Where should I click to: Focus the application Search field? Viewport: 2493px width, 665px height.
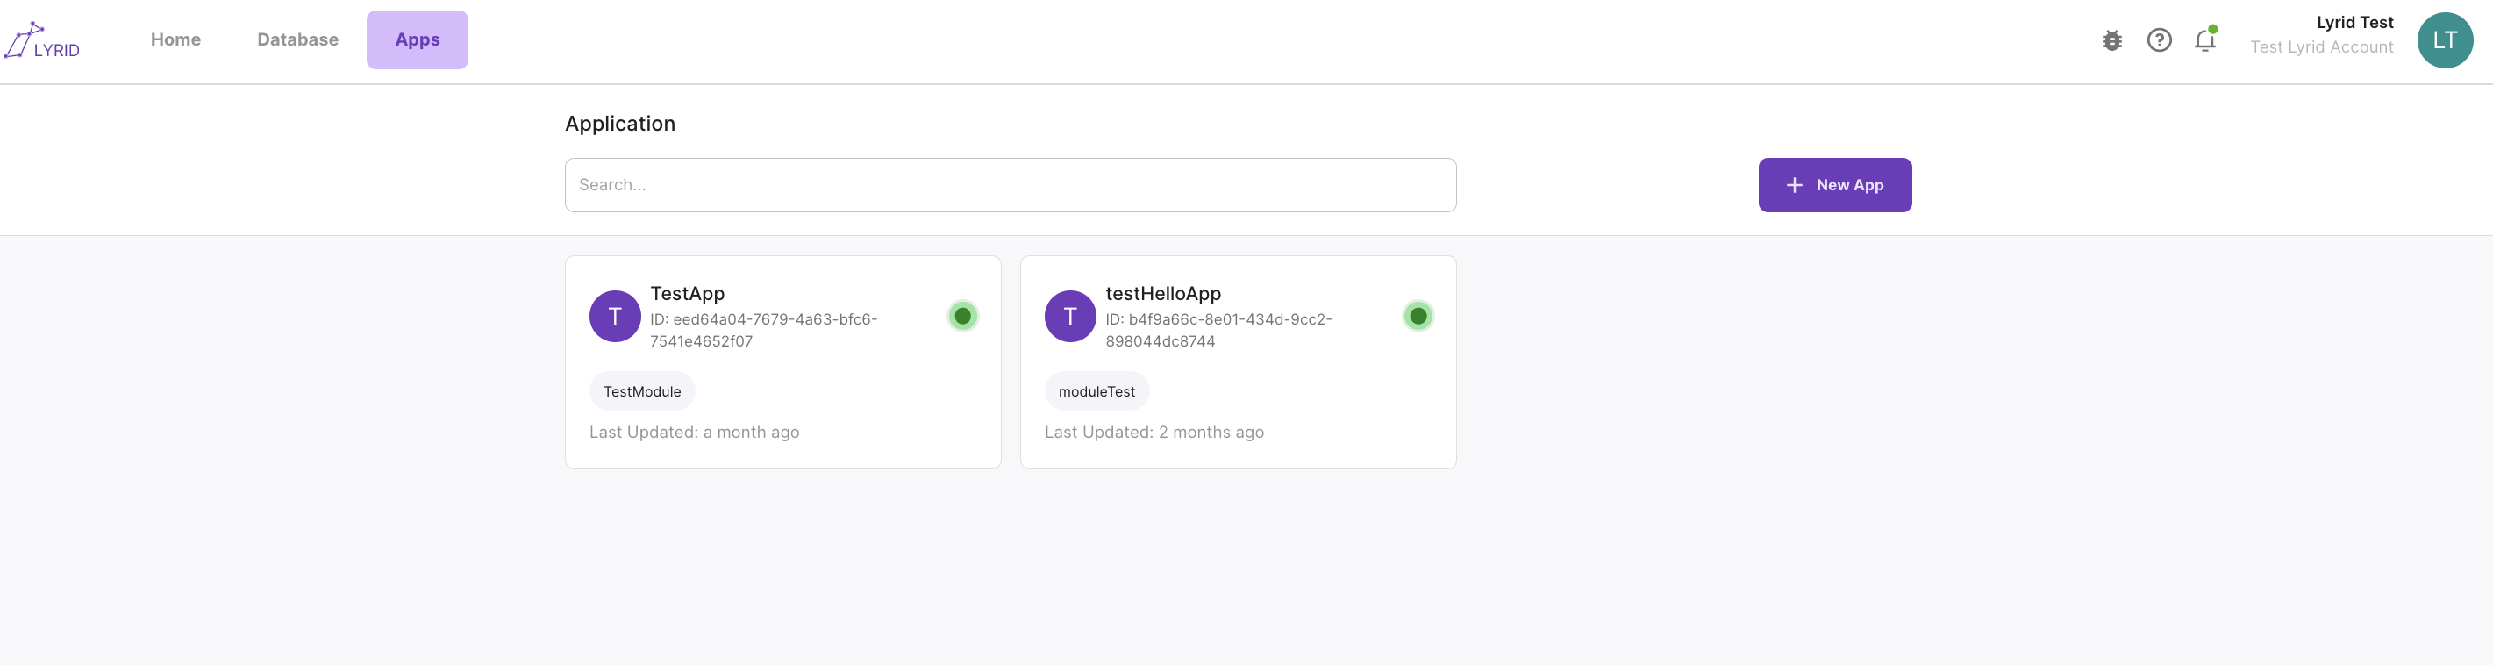coord(1011,185)
